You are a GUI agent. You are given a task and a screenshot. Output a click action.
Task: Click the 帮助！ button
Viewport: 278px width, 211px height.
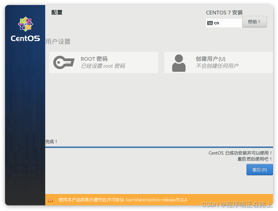coord(255,21)
